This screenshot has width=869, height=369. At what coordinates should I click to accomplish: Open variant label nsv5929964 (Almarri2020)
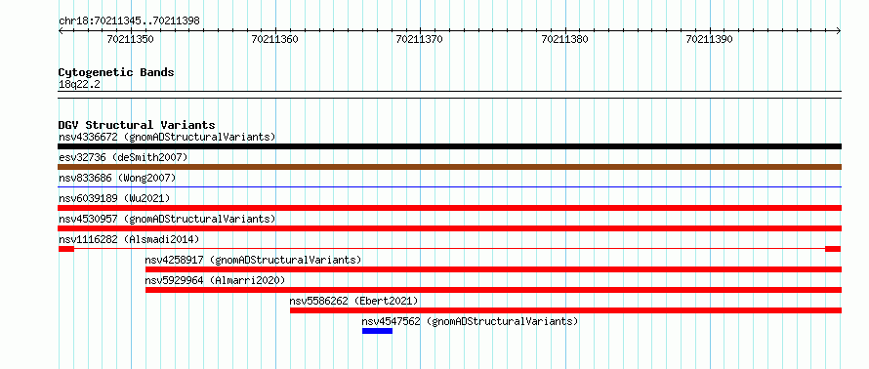[x=215, y=280]
